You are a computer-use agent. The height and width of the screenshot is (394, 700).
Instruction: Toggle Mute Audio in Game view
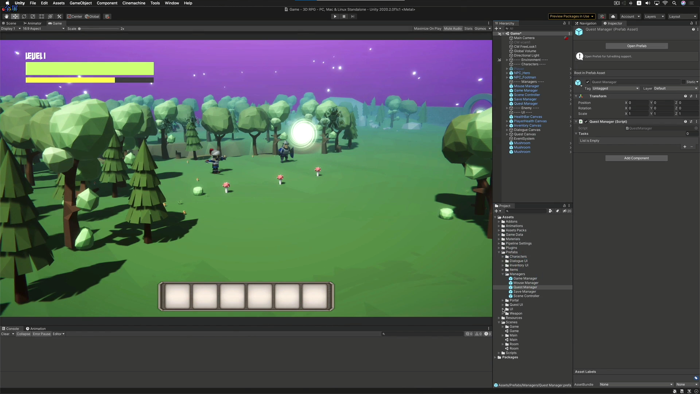453,28
